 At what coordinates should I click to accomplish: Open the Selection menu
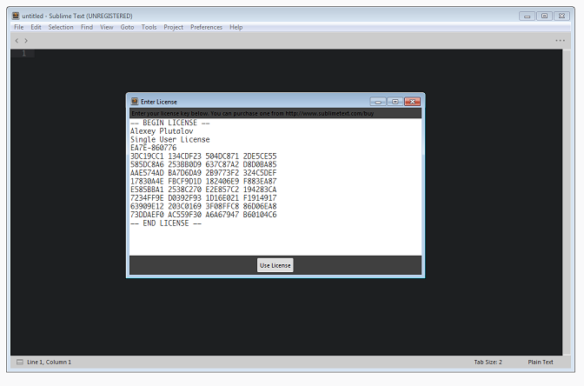(x=61, y=27)
